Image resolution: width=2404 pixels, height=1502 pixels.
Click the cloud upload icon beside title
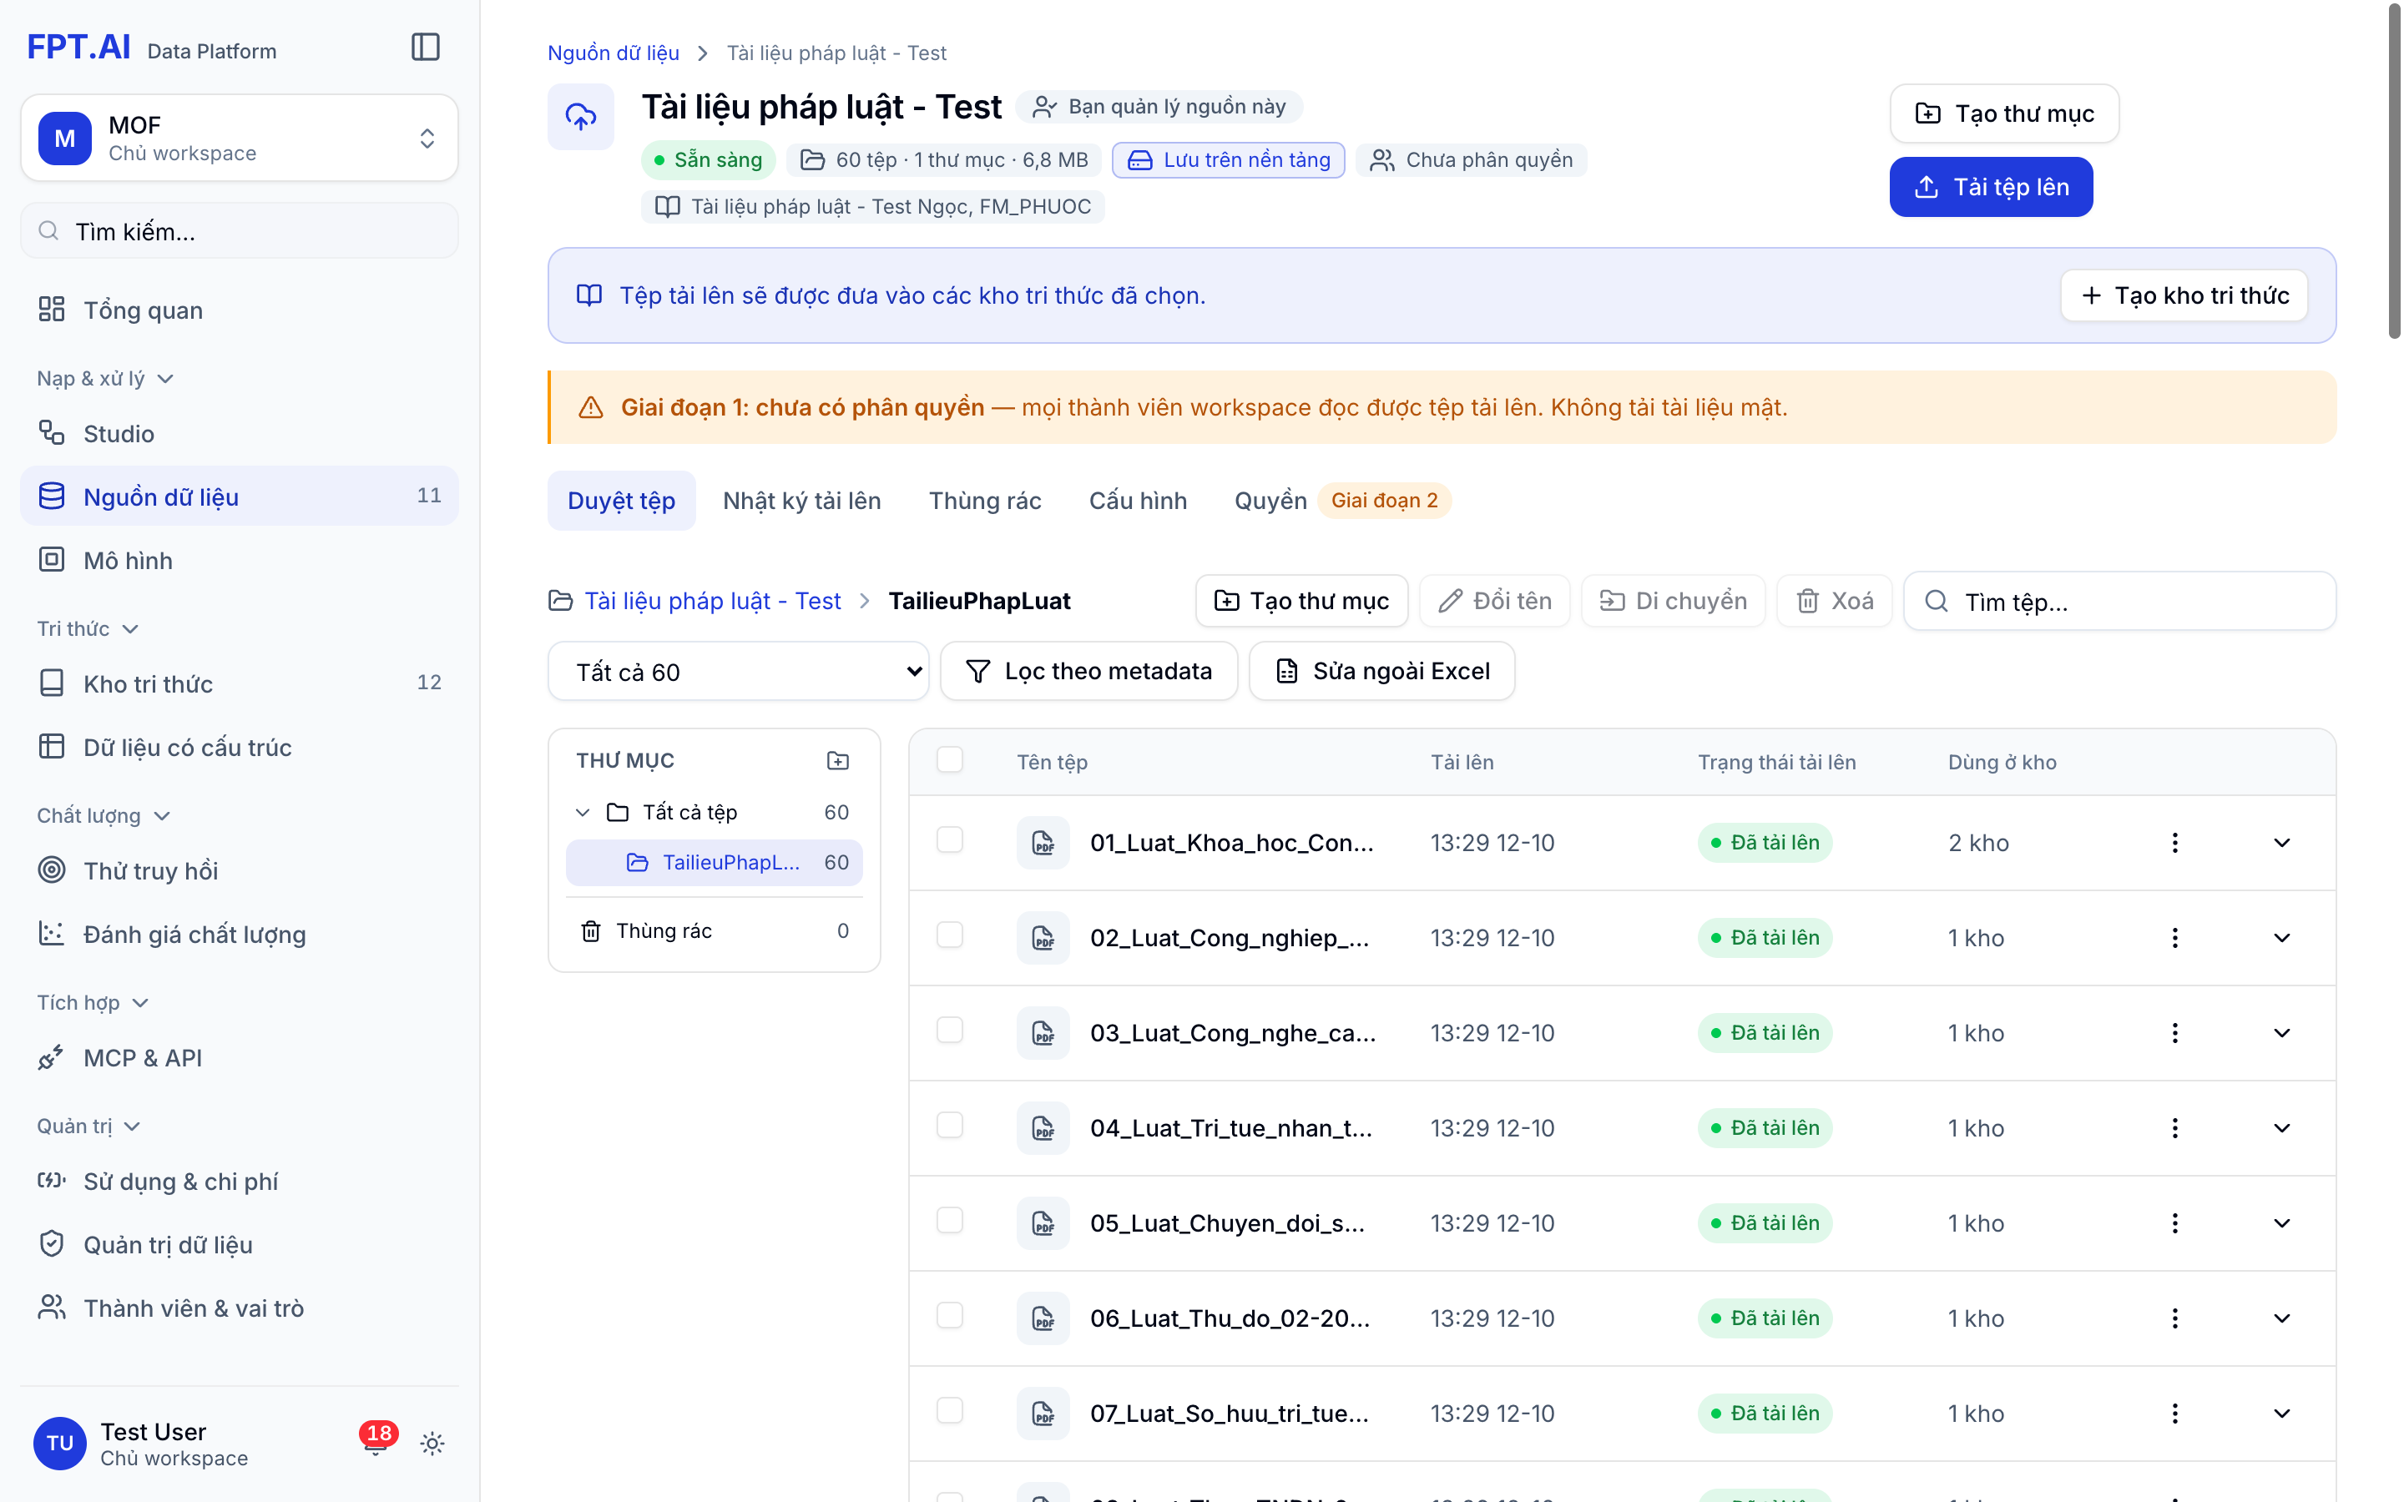(x=581, y=117)
